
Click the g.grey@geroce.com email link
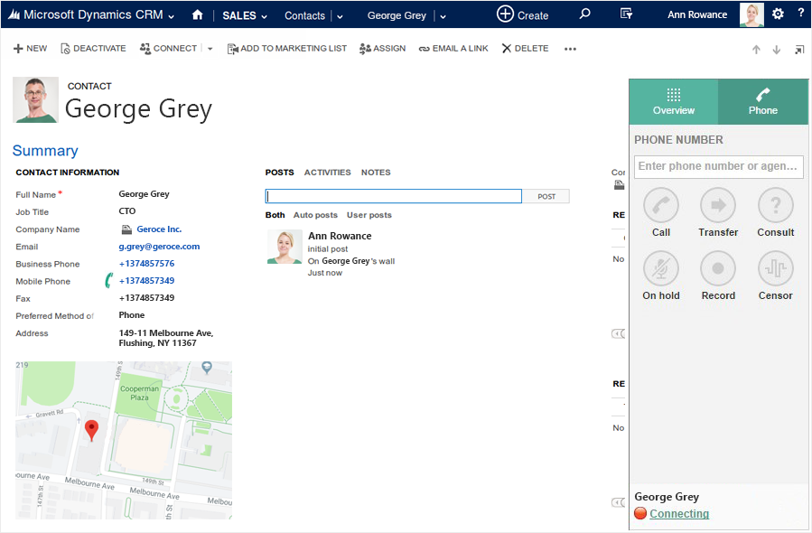pyautogui.click(x=159, y=246)
